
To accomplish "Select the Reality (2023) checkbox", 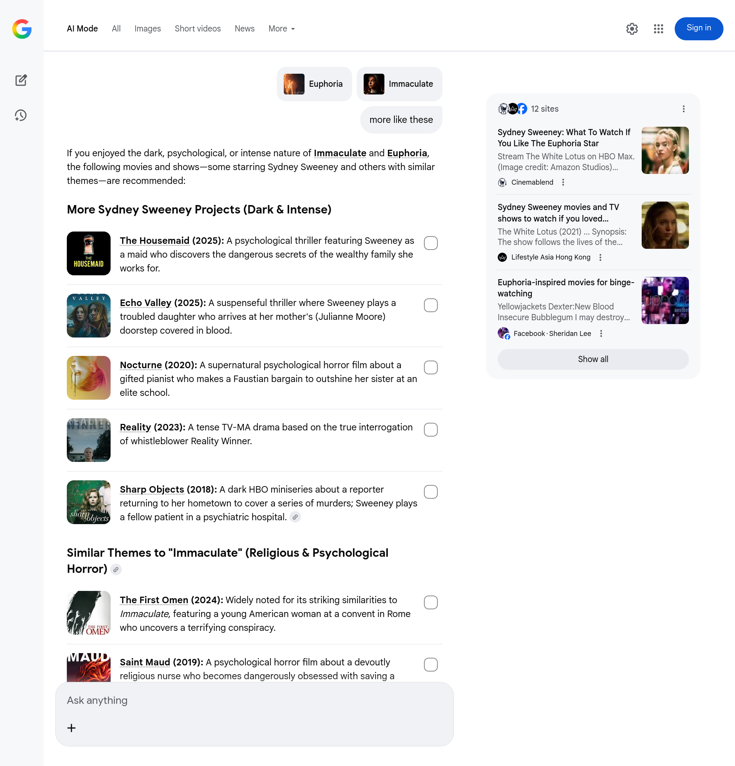I will pos(430,430).
